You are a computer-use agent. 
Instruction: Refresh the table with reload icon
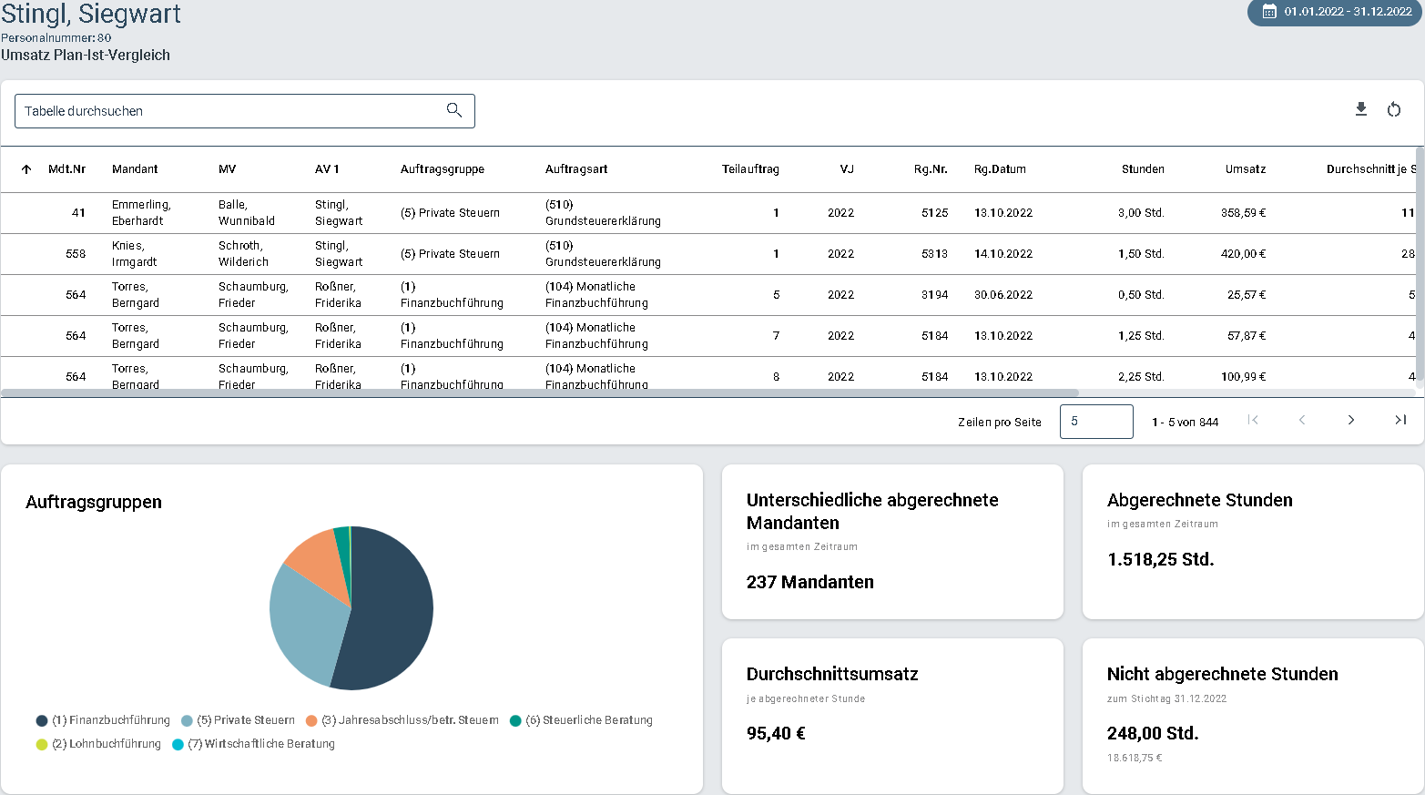pyautogui.click(x=1393, y=109)
